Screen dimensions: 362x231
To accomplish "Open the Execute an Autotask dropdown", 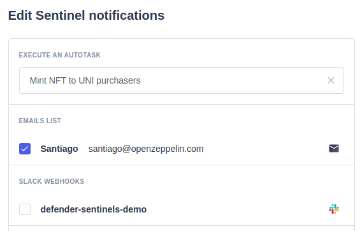I will coord(182,80).
